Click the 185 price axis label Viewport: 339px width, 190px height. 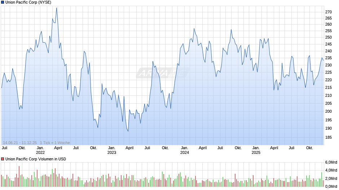coord(329,137)
